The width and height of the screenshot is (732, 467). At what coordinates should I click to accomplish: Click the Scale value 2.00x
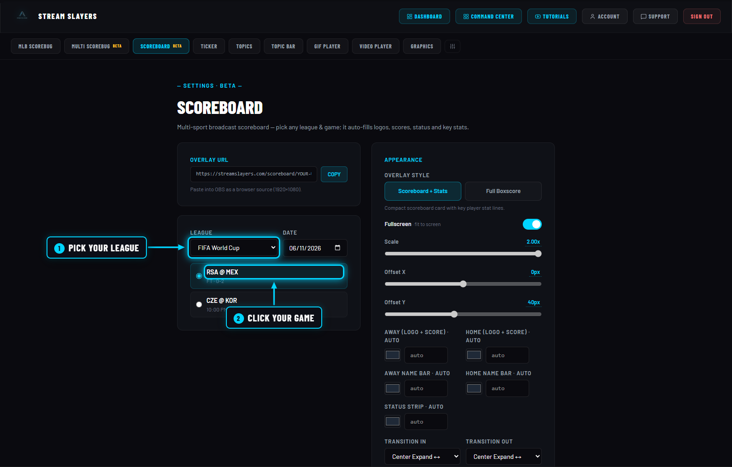(x=533, y=242)
